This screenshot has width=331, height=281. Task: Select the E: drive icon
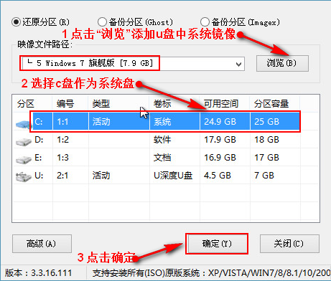(24, 159)
